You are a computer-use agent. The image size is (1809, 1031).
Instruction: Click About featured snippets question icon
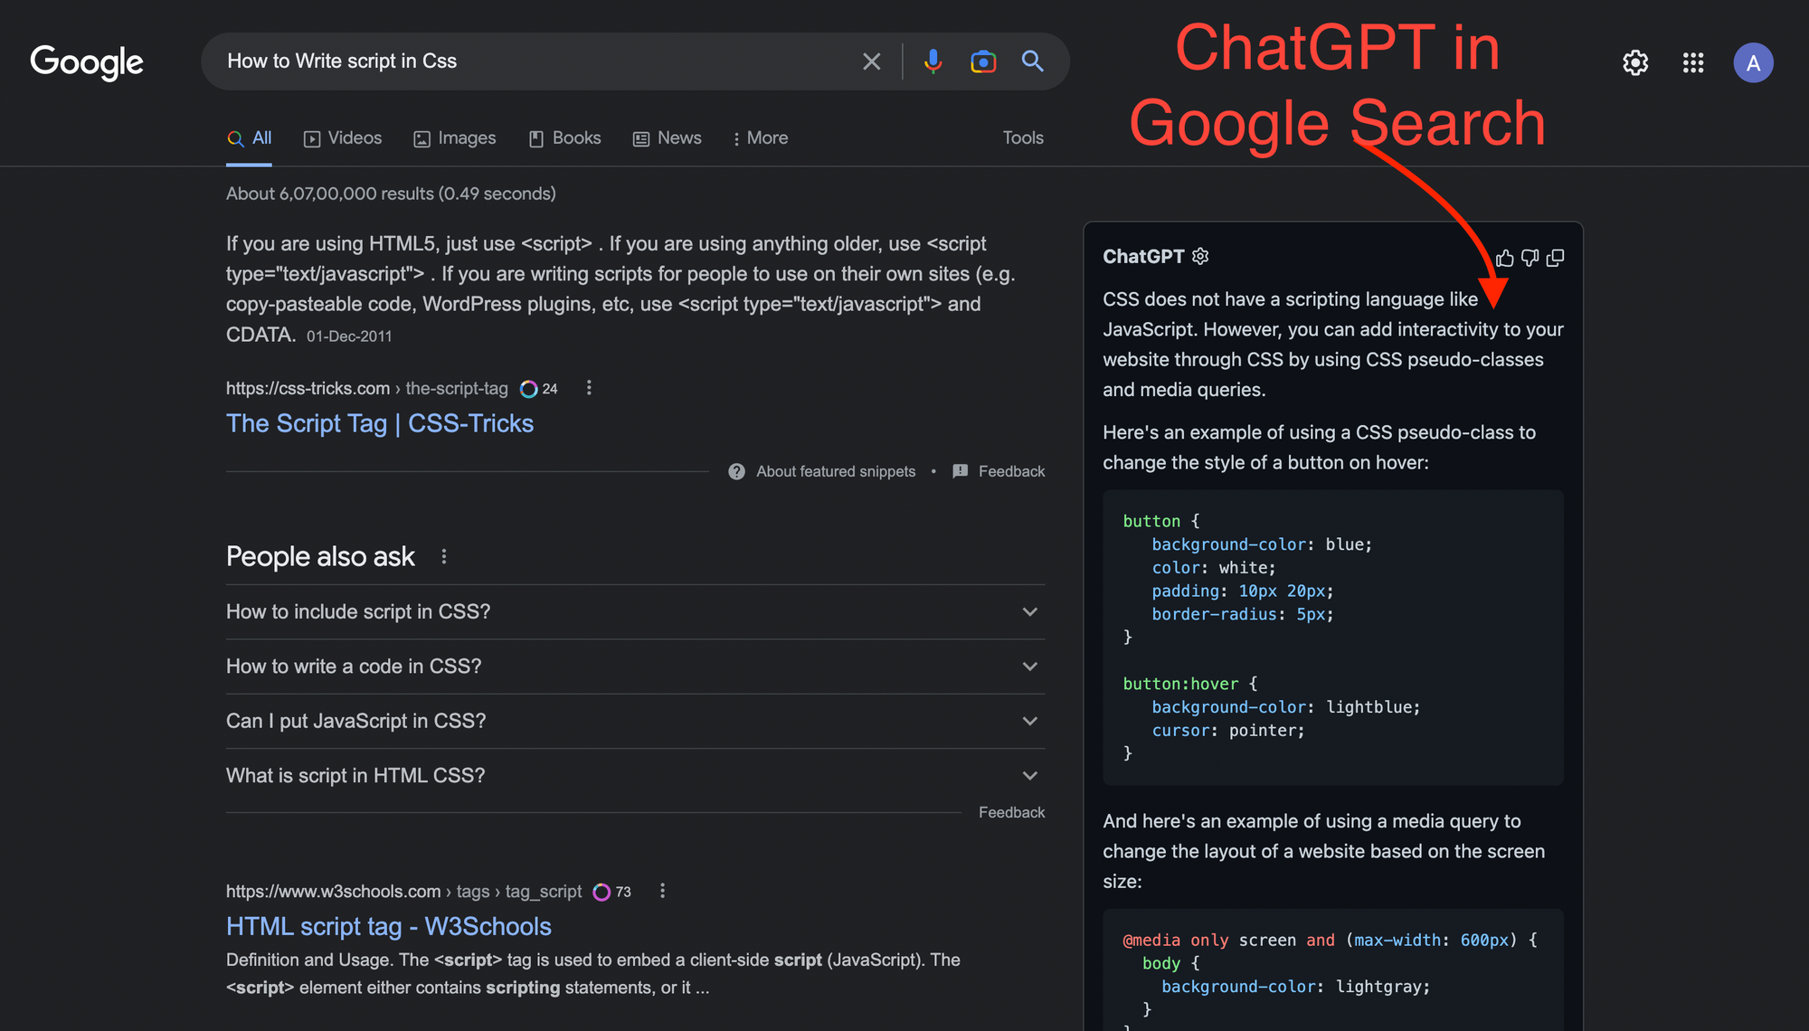coord(736,471)
